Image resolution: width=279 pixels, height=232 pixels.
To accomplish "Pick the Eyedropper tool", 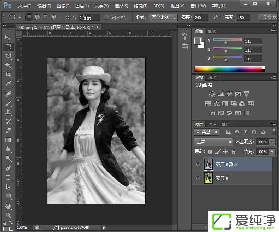I will [x=8, y=84].
